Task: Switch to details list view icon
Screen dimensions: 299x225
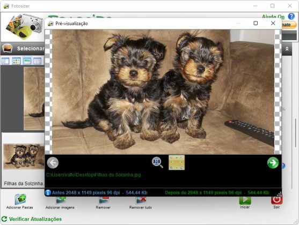Action: (x=5, y=61)
